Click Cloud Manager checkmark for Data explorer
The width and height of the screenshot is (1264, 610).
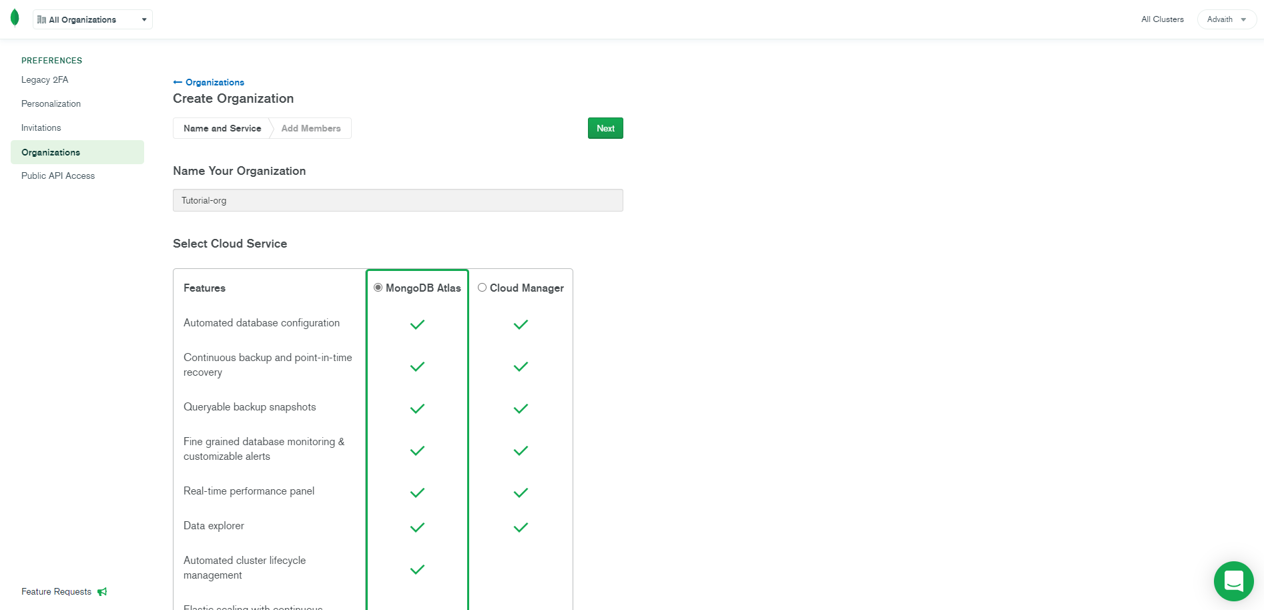click(x=521, y=527)
